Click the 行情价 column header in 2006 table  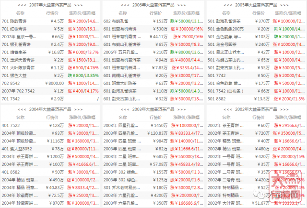(155, 13)
